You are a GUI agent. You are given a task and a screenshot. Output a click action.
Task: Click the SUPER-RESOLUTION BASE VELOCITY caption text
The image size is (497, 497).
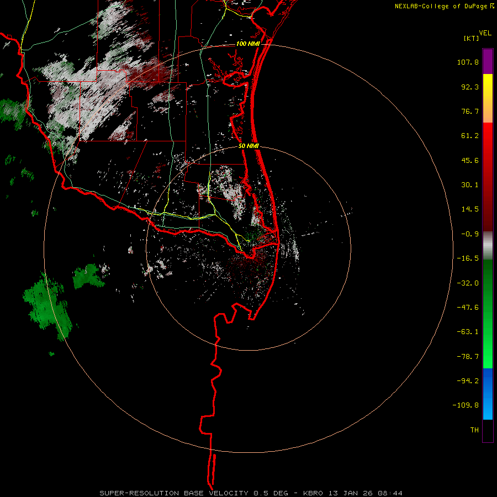[174, 493]
